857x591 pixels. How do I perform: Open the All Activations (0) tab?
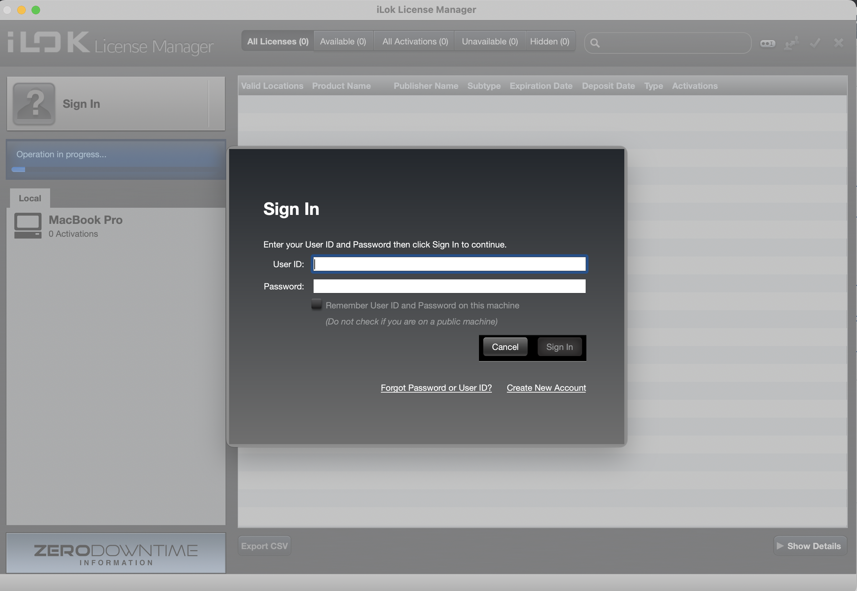coord(415,41)
